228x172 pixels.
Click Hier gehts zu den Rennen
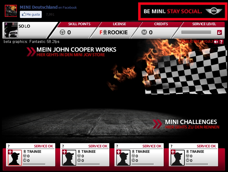point(192,127)
